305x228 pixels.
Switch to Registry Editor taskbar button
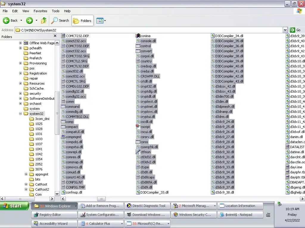[54, 215]
